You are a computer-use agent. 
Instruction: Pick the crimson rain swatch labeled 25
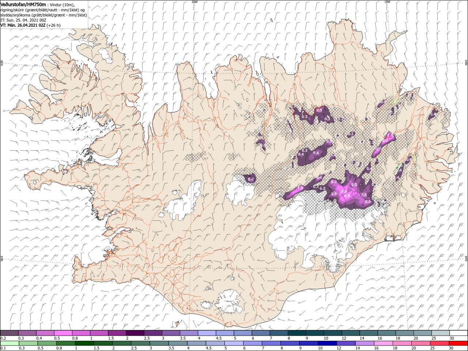point(439,343)
